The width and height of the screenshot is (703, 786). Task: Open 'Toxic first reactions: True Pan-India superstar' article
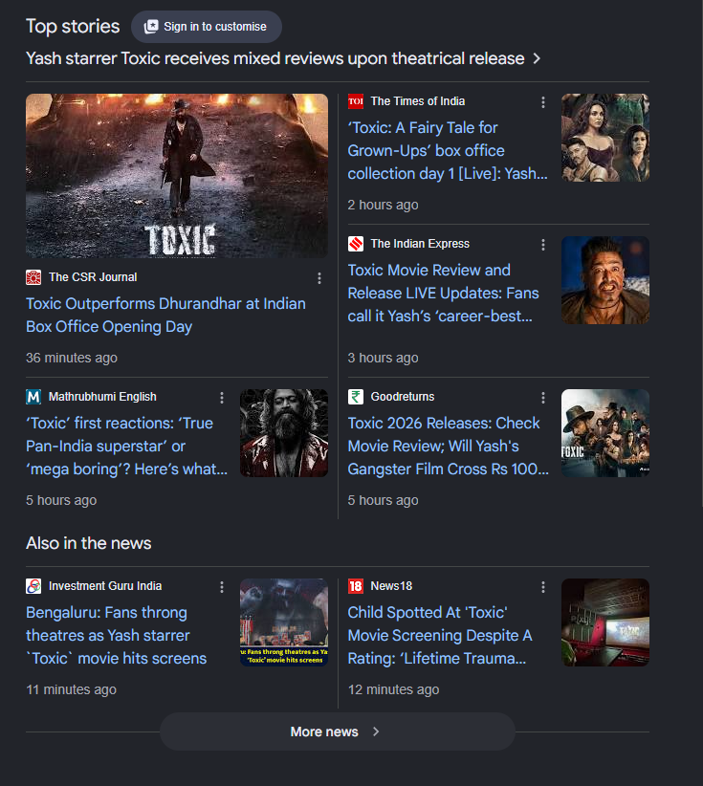[127, 447]
